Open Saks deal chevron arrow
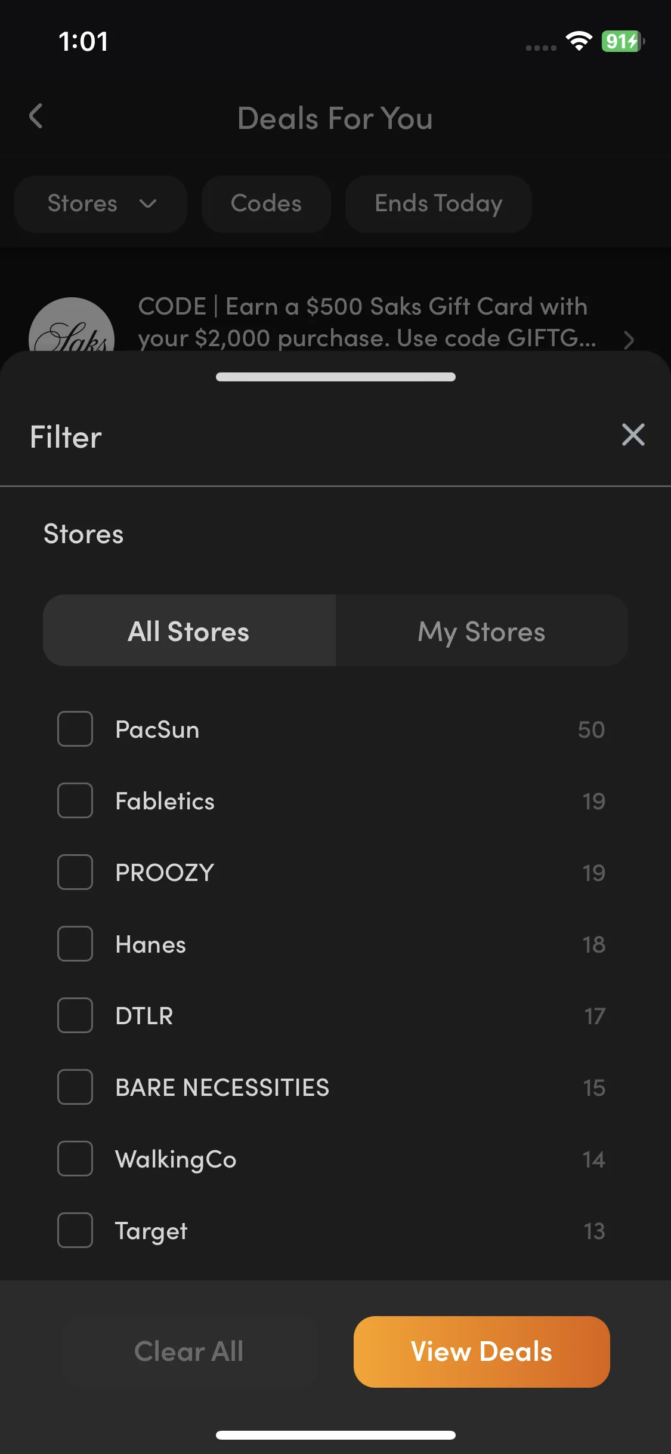The width and height of the screenshot is (671, 1454). coord(628,340)
